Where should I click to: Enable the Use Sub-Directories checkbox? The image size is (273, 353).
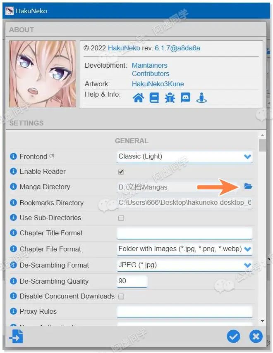click(121, 218)
